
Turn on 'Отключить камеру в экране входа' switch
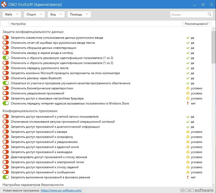[6, 53]
